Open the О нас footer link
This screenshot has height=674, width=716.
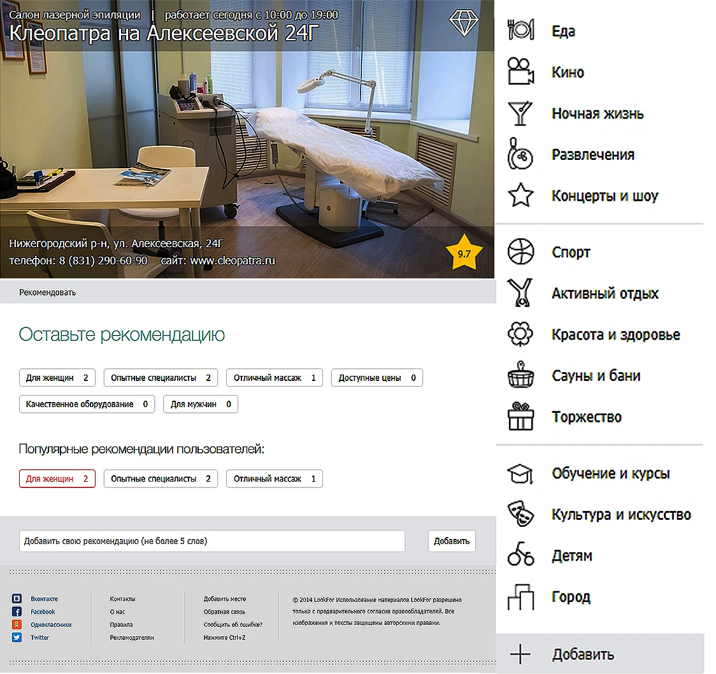[117, 612]
